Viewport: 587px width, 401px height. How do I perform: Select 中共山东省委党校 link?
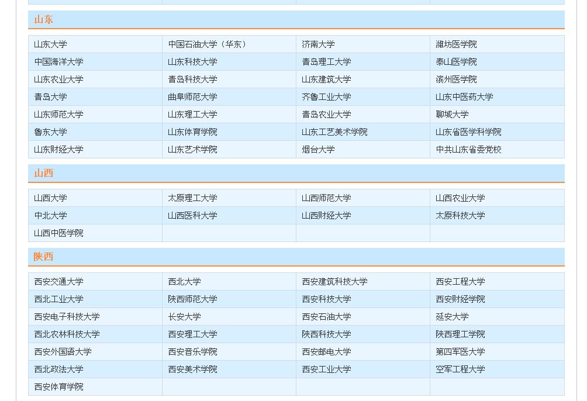click(468, 150)
